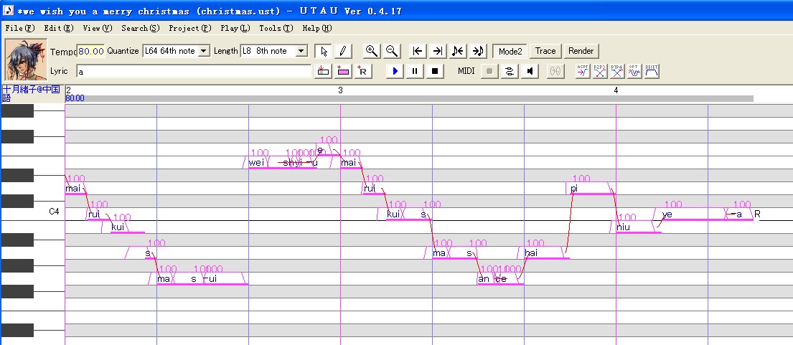Open the Project menu

(x=189, y=28)
